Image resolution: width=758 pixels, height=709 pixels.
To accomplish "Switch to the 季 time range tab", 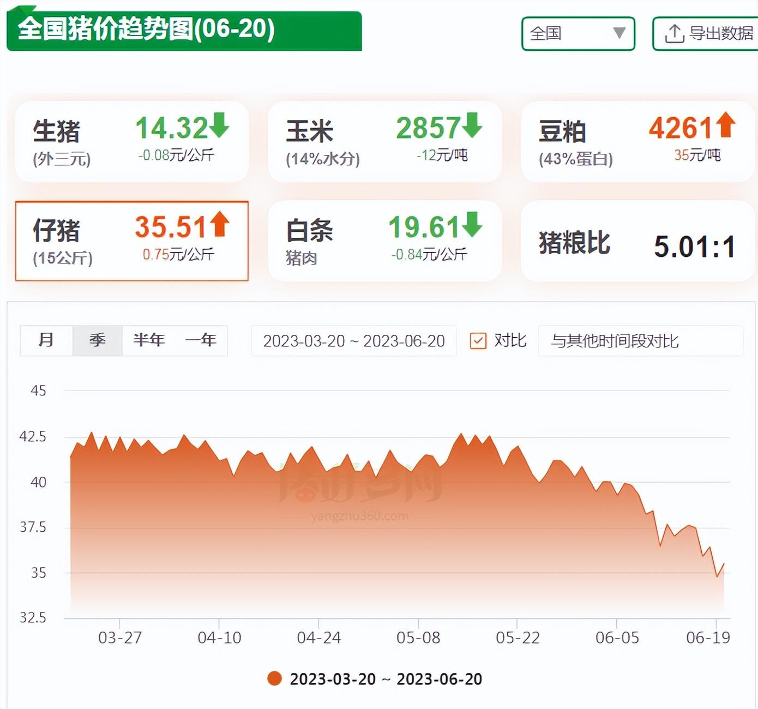I will (x=98, y=340).
